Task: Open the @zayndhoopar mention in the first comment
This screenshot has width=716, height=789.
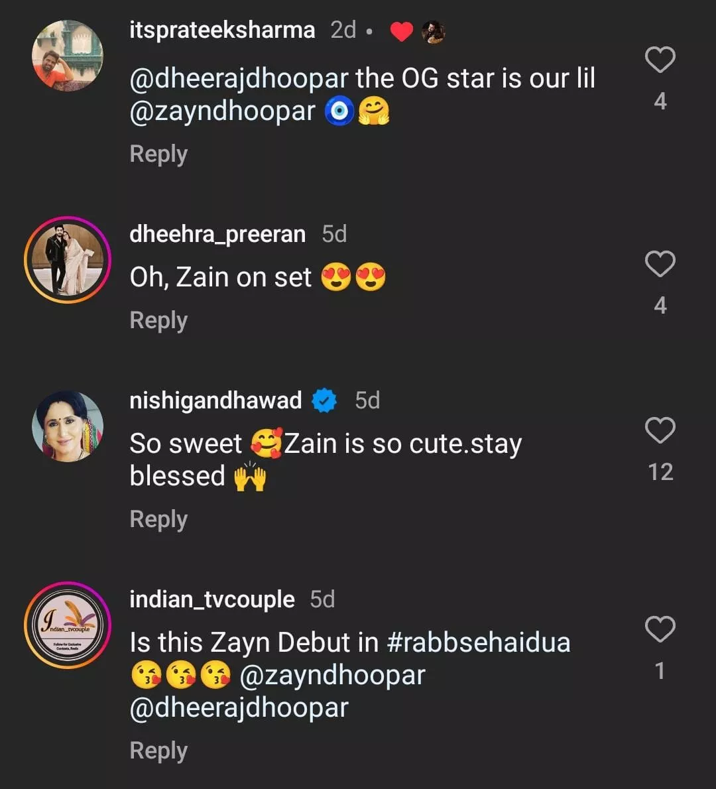Action: tap(222, 111)
